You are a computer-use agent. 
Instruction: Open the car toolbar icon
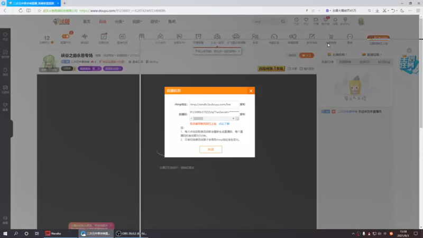[x=217, y=36]
